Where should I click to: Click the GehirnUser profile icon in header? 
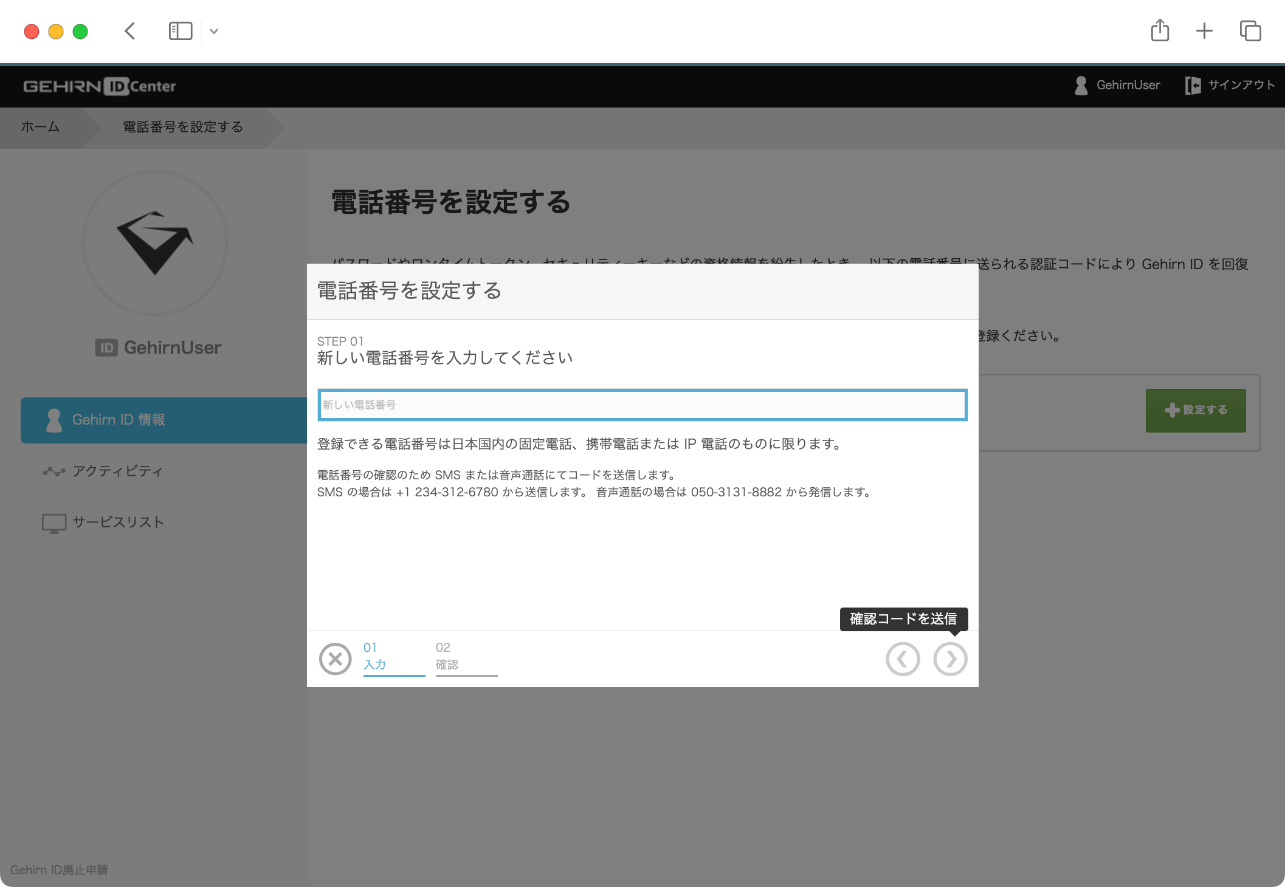click(1081, 86)
